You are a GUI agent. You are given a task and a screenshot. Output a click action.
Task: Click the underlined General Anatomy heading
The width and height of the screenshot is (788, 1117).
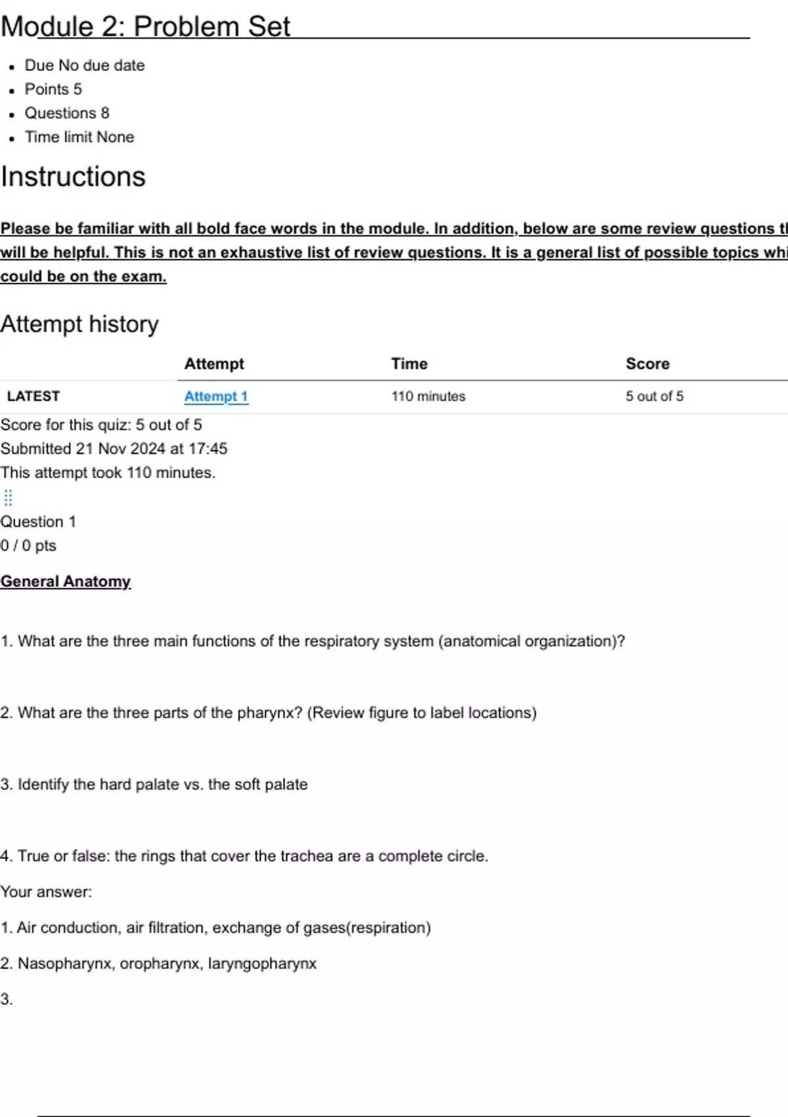pyautogui.click(x=66, y=581)
